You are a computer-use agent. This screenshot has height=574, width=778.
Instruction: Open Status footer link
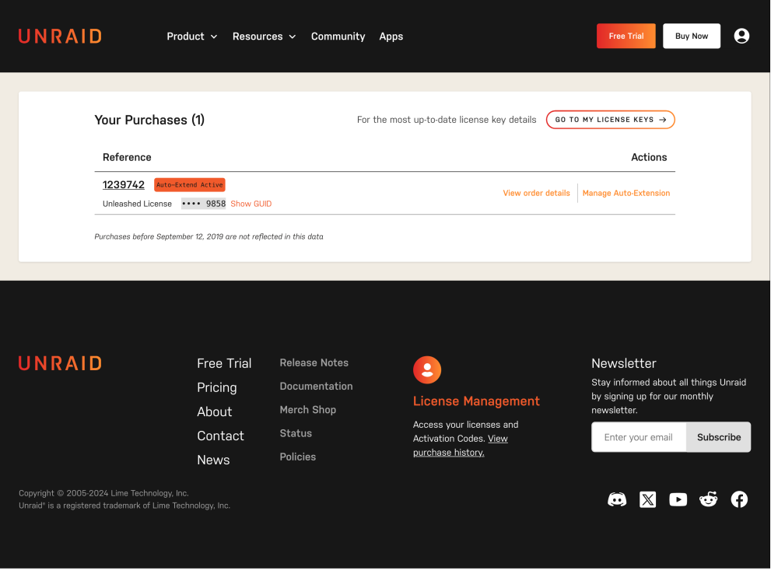[296, 433]
